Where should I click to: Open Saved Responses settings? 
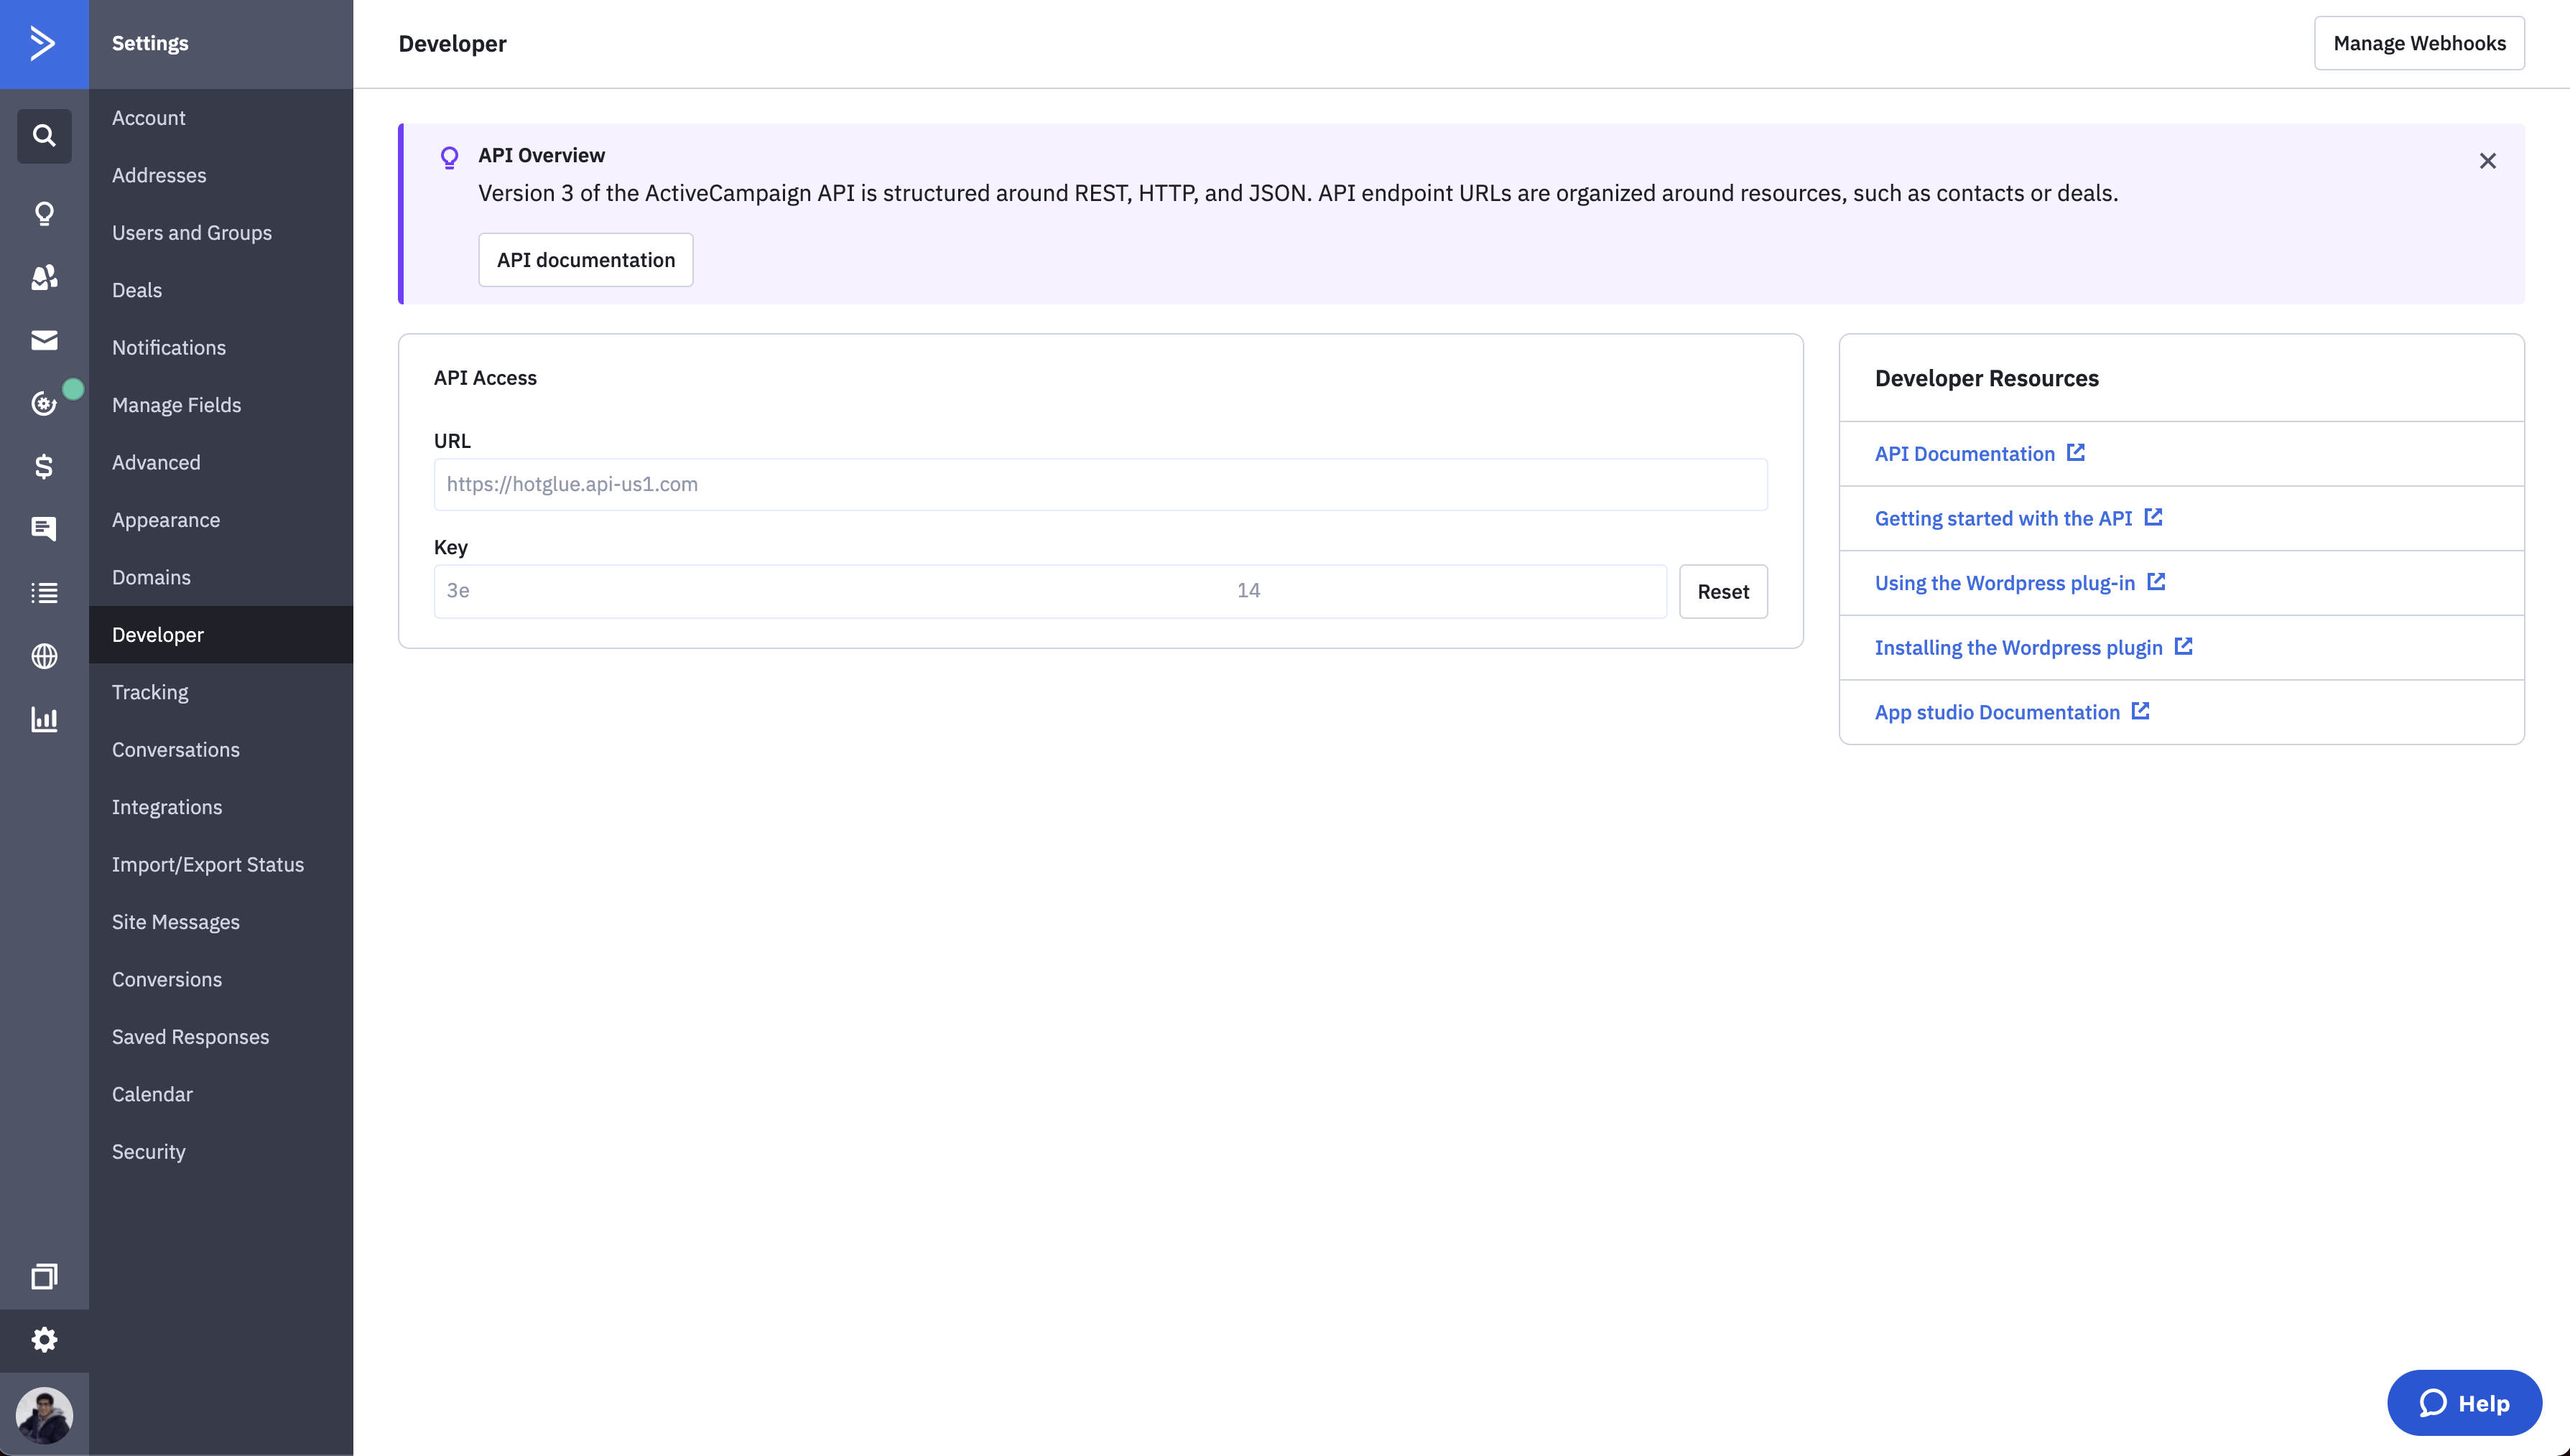click(221, 1037)
